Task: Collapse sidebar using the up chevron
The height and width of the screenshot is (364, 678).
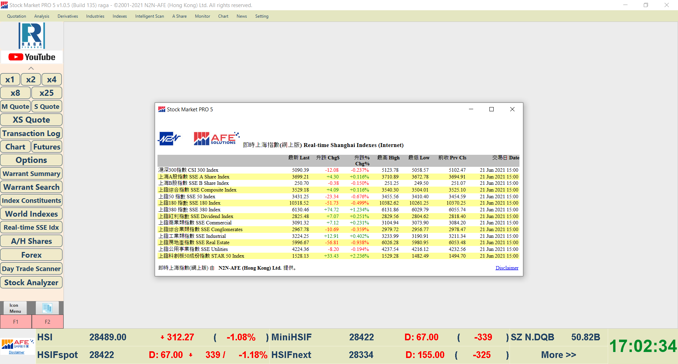Action: click(x=31, y=68)
